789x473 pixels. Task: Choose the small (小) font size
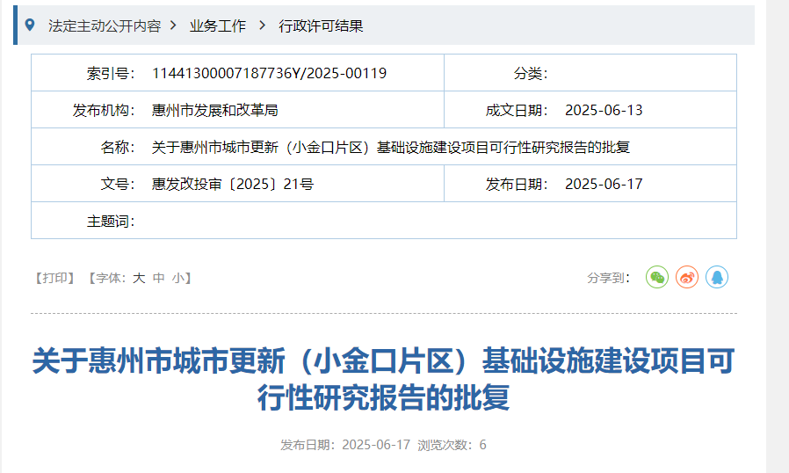[177, 278]
